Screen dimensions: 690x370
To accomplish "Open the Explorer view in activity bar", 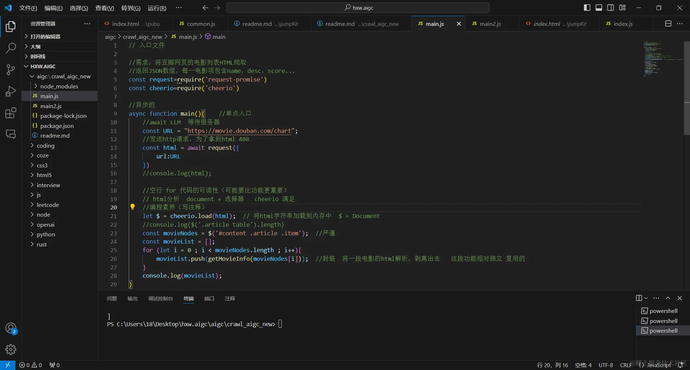I will click(11, 27).
